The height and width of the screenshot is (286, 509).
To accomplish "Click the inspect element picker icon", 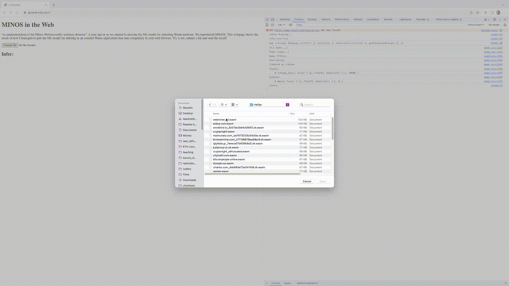I will coord(267,19).
